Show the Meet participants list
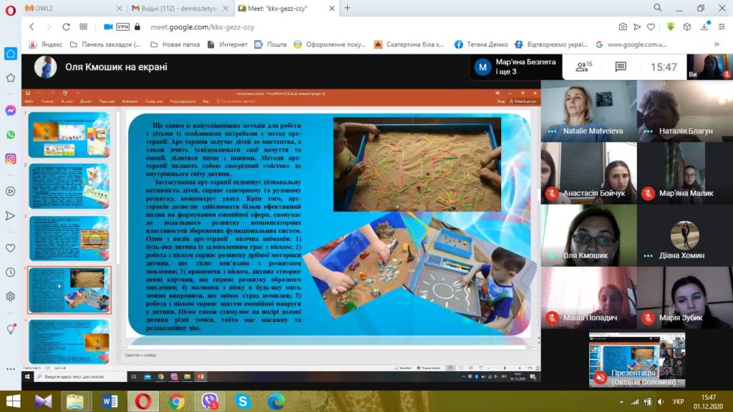This screenshot has height=412, width=733. (584, 67)
